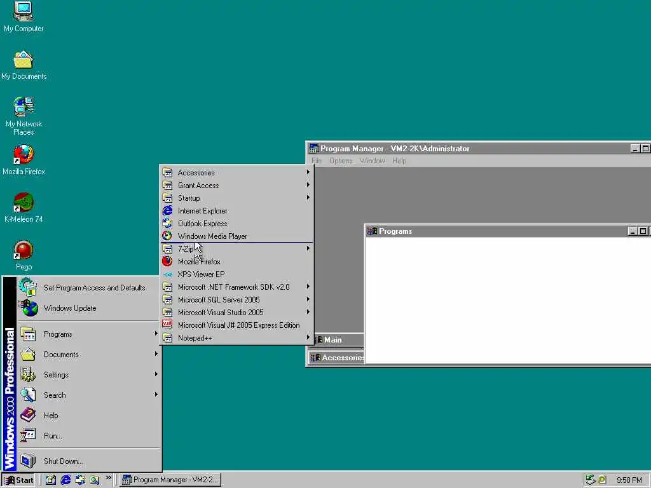This screenshot has width=651, height=488.
Task: Click the 9:50 PM taskbar clock
Action: [x=629, y=480]
